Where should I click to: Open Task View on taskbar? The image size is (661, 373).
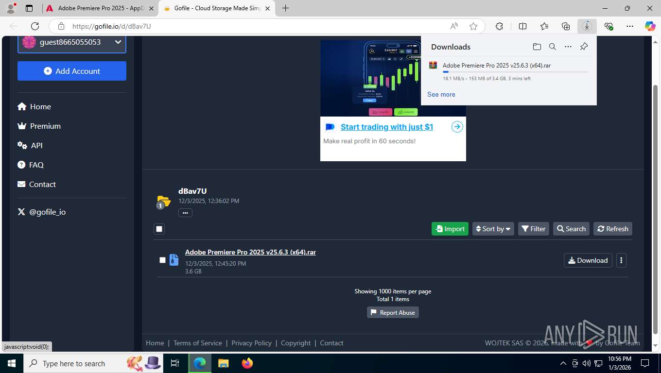(175, 363)
